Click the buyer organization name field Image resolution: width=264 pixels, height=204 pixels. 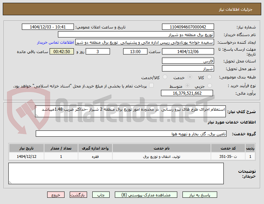(x=136, y=34)
